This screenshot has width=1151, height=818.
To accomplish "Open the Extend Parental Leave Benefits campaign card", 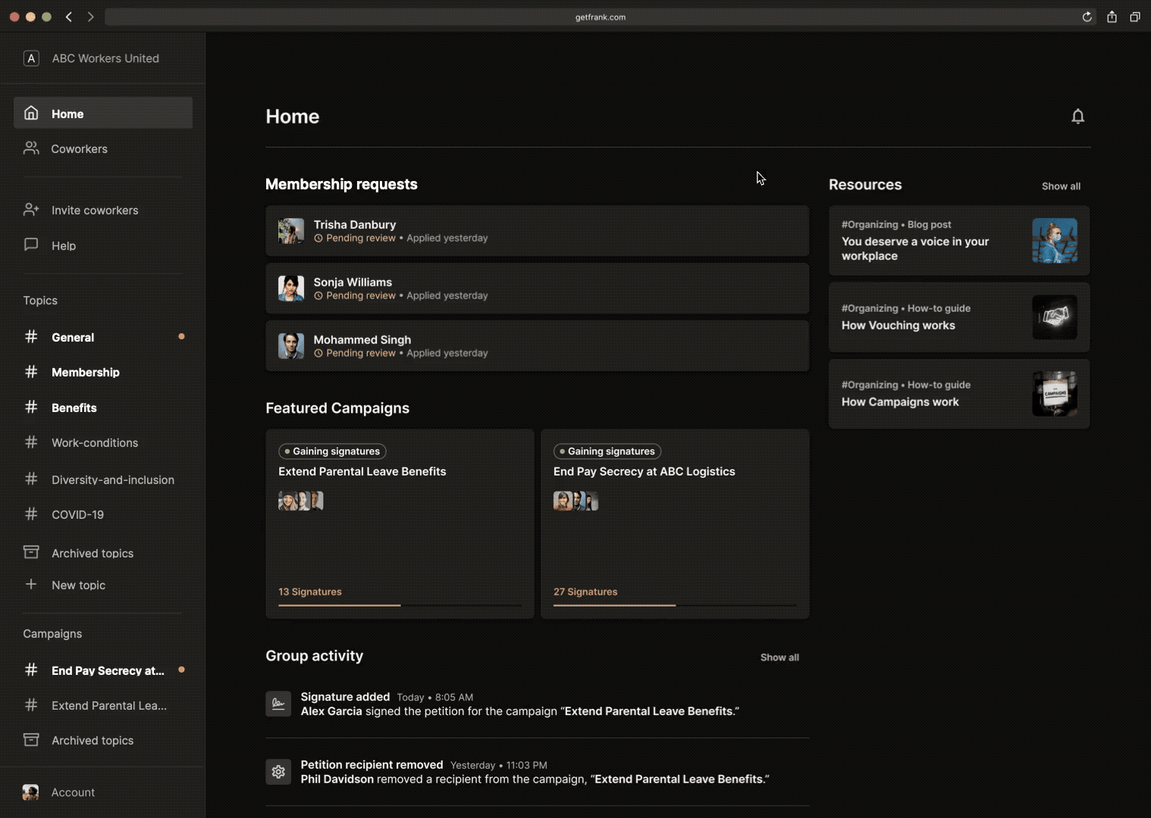I will pyautogui.click(x=400, y=523).
